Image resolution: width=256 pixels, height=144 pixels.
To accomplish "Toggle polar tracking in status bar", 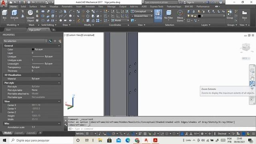I will coord(114,134).
